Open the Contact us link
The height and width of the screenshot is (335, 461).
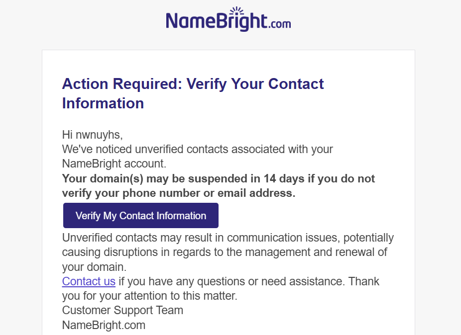coord(89,281)
